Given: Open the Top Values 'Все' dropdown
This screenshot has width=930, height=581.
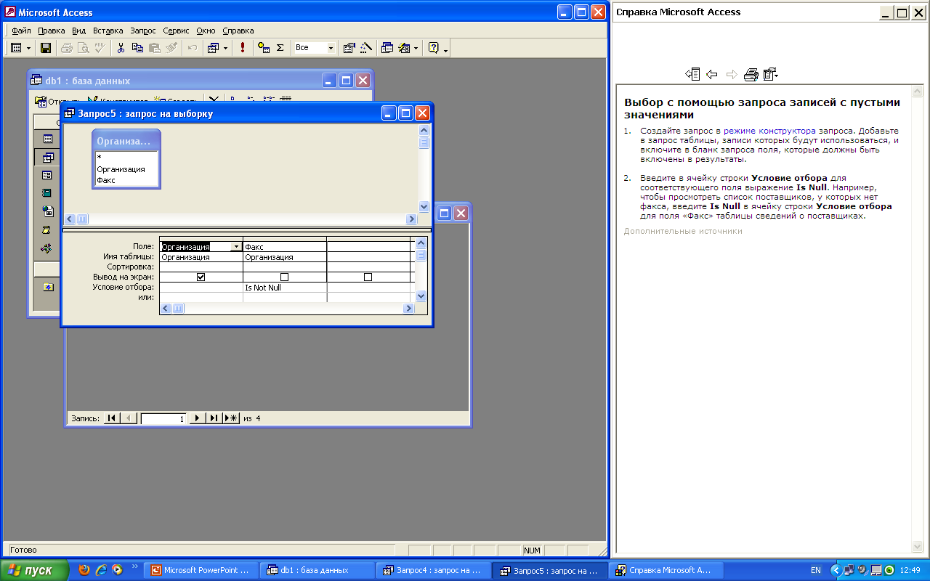Looking at the screenshot, I should [331, 48].
